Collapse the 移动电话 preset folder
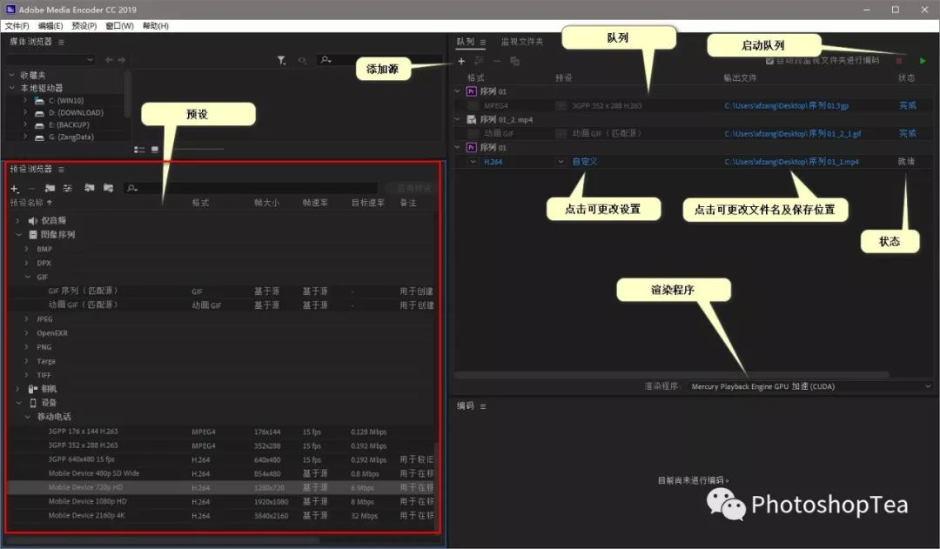This screenshot has width=940, height=549. point(28,417)
